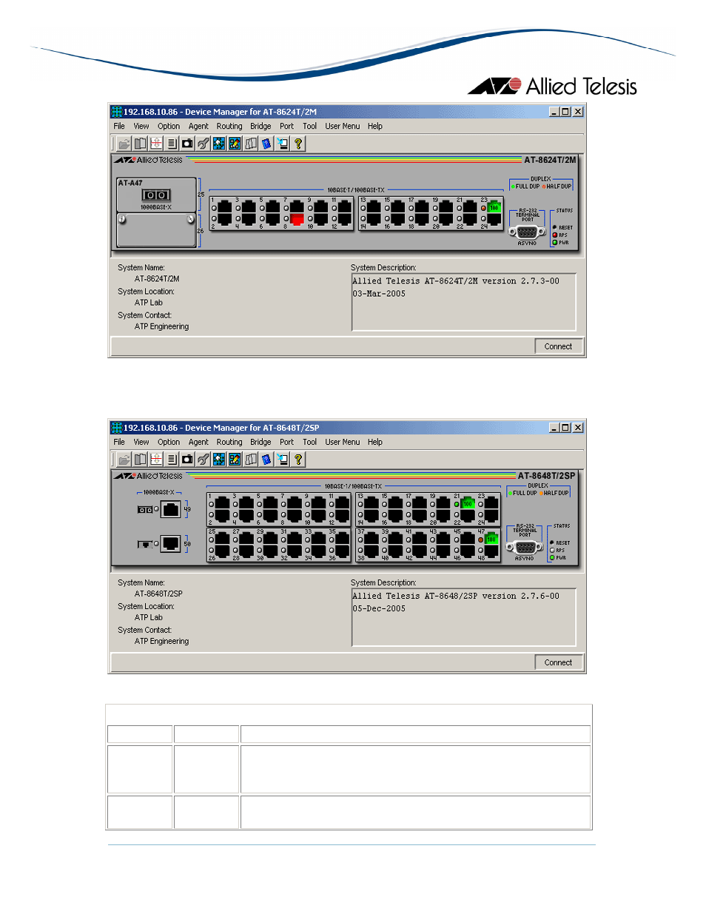Image resolution: width=706 pixels, height=914 pixels.
Task: Click the lined list icon in AT-8624T/2M toolbar
Action: click(x=172, y=144)
